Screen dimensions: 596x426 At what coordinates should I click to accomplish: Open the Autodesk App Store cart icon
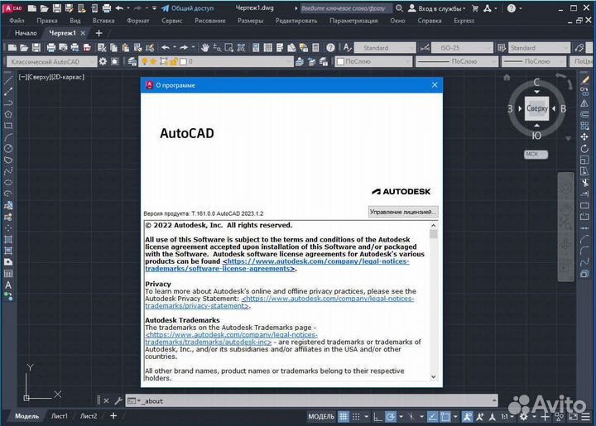point(475,8)
